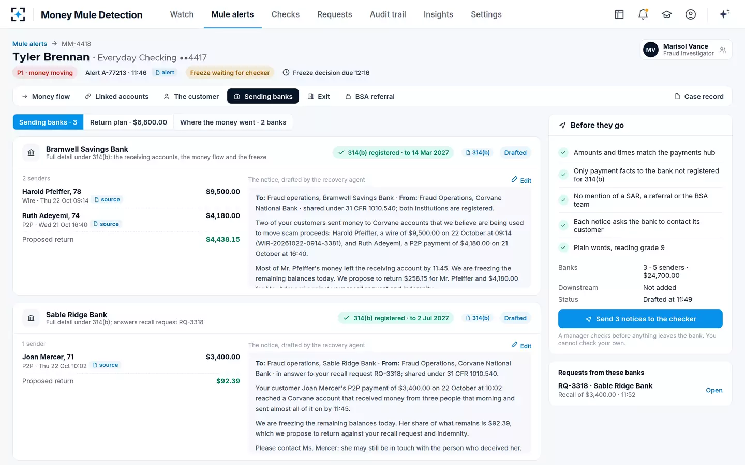The image size is (745, 465).
Task: Click the people icon beside Marisol Vance
Action: pyautogui.click(x=723, y=50)
